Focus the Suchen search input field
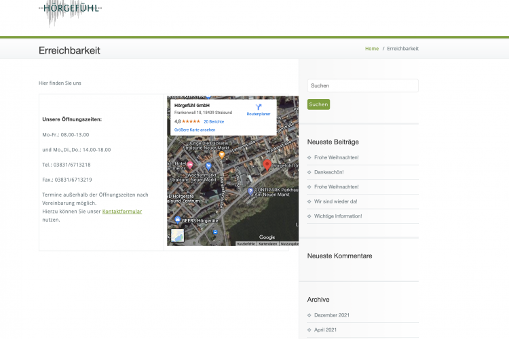Screen dimensions: 509x339 (362, 86)
